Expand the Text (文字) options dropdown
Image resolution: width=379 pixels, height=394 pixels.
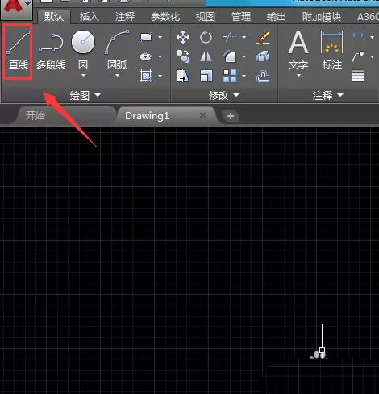click(298, 76)
